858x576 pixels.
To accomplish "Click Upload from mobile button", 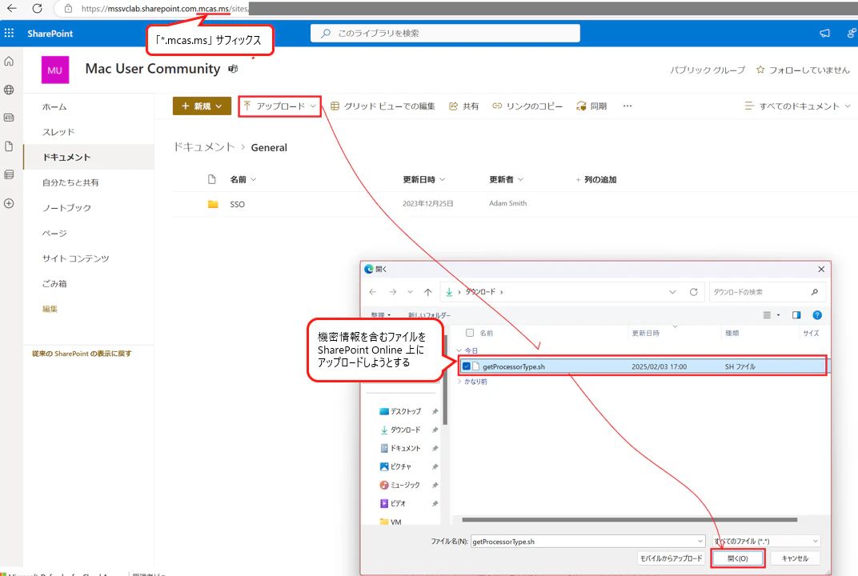I will pos(671,558).
